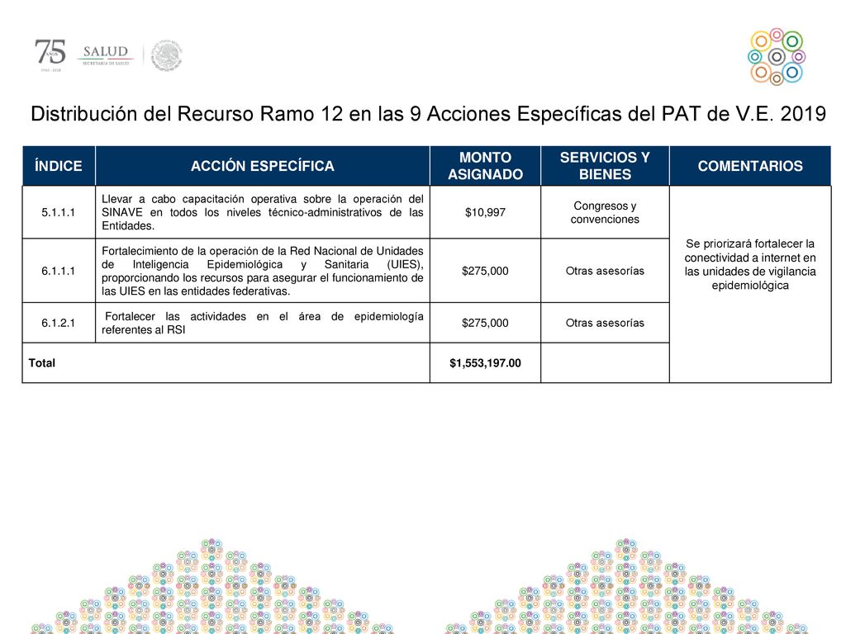Click the ACCIÓN ESPECÍFICA column header
This screenshot has width=846, height=634.
(x=263, y=166)
